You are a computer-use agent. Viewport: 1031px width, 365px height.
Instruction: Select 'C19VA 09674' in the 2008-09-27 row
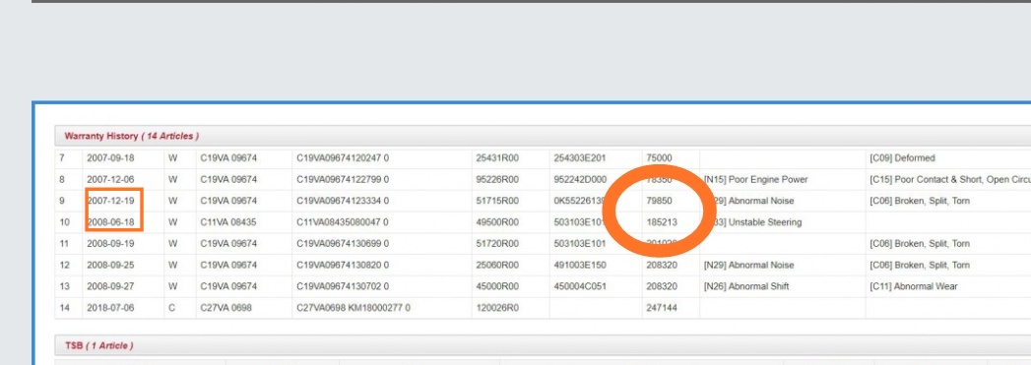[228, 287]
